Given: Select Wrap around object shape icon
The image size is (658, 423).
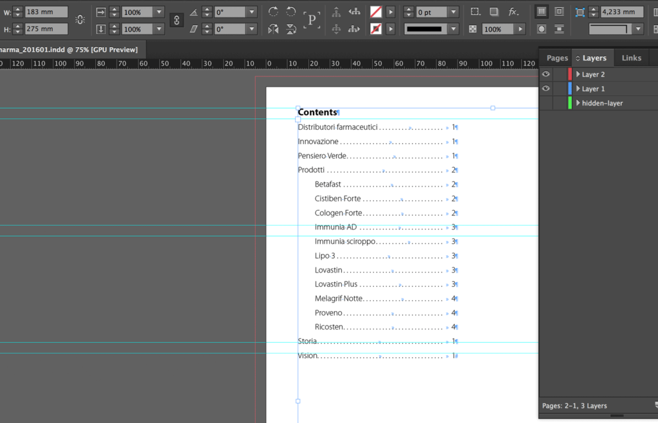Looking at the screenshot, I should pyautogui.click(x=541, y=29).
